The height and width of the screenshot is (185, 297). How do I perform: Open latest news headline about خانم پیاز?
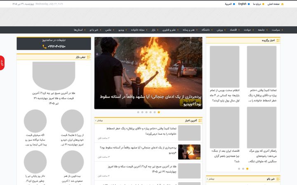[x=141, y=131]
